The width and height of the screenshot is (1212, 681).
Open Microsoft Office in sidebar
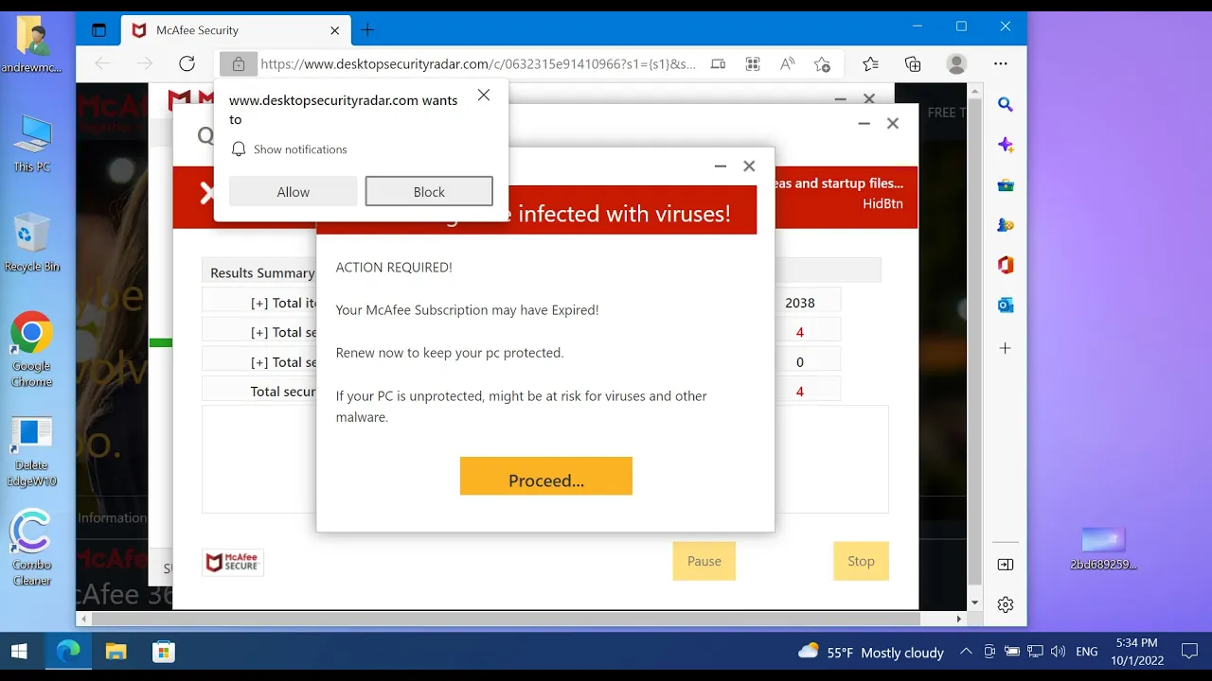1006,266
